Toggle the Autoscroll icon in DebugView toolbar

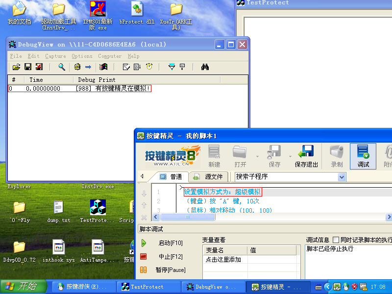tap(137, 67)
